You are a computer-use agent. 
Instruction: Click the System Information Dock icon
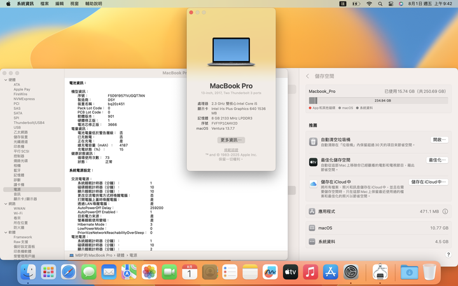point(380,272)
